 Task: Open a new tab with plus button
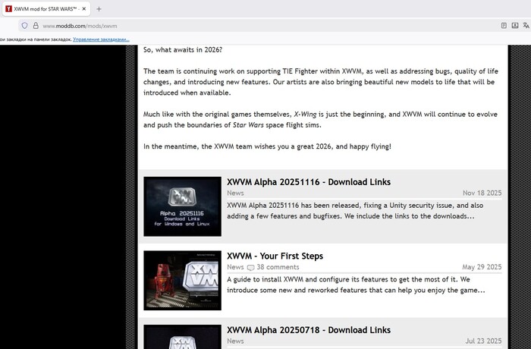coord(99,8)
